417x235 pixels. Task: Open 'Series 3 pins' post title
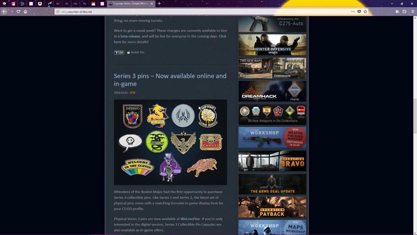170,80
